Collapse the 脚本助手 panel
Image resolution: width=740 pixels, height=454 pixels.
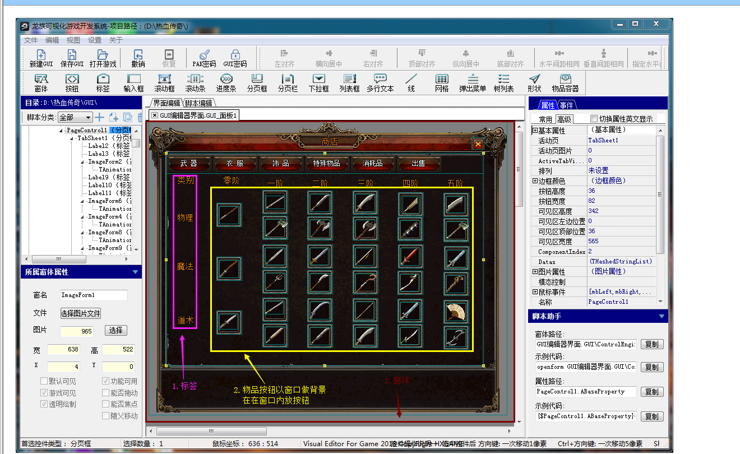coord(662,316)
